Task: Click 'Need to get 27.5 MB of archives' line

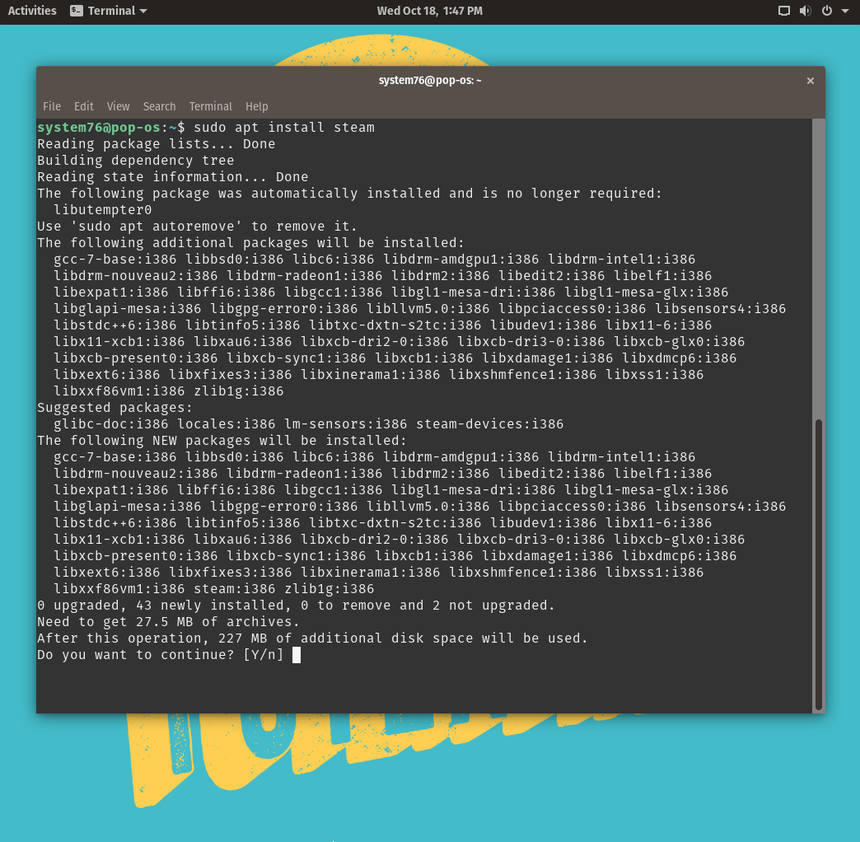Action: (168, 621)
